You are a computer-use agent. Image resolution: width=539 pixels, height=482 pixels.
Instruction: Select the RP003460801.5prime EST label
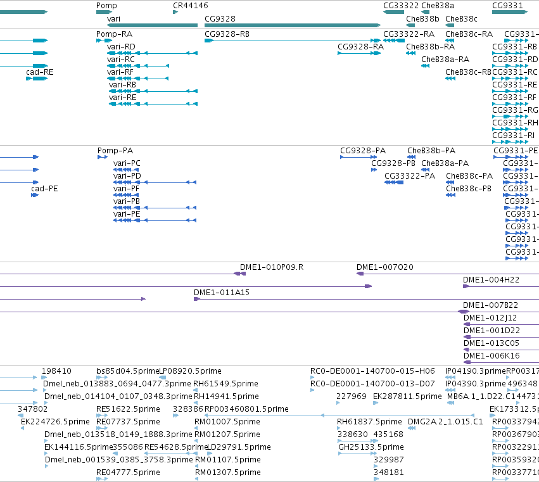click(x=246, y=409)
